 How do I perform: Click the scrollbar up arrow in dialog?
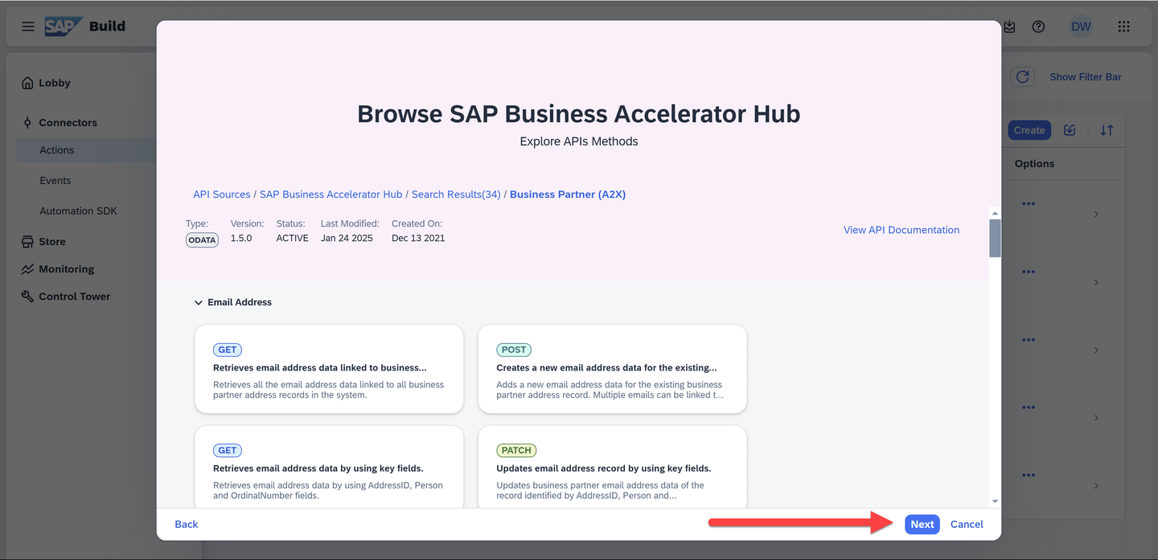pyautogui.click(x=995, y=213)
